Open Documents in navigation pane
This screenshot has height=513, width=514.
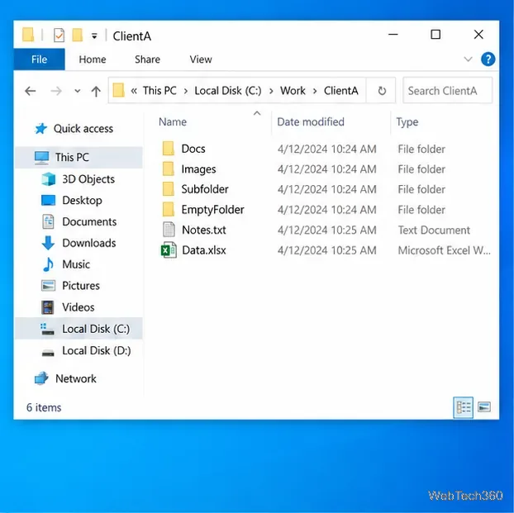(79, 221)
